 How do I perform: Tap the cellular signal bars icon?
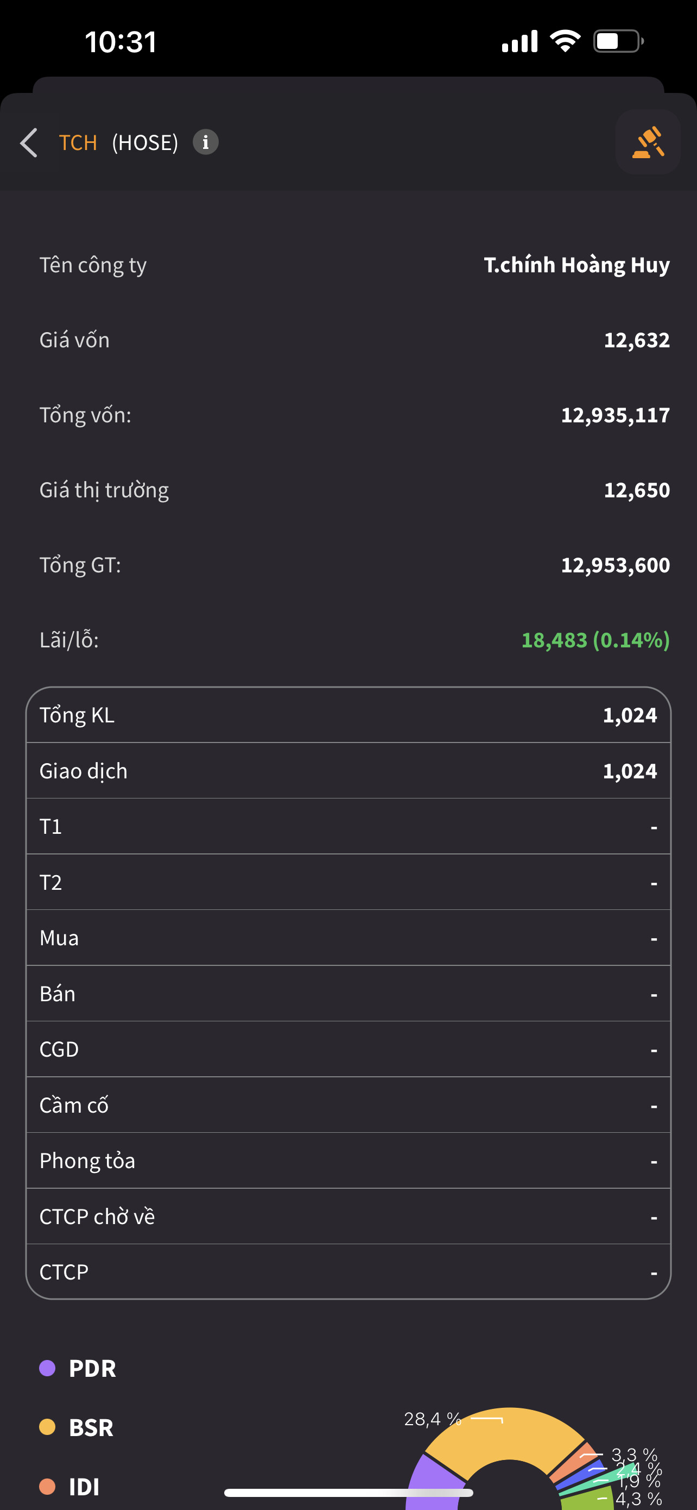[519, 42]
